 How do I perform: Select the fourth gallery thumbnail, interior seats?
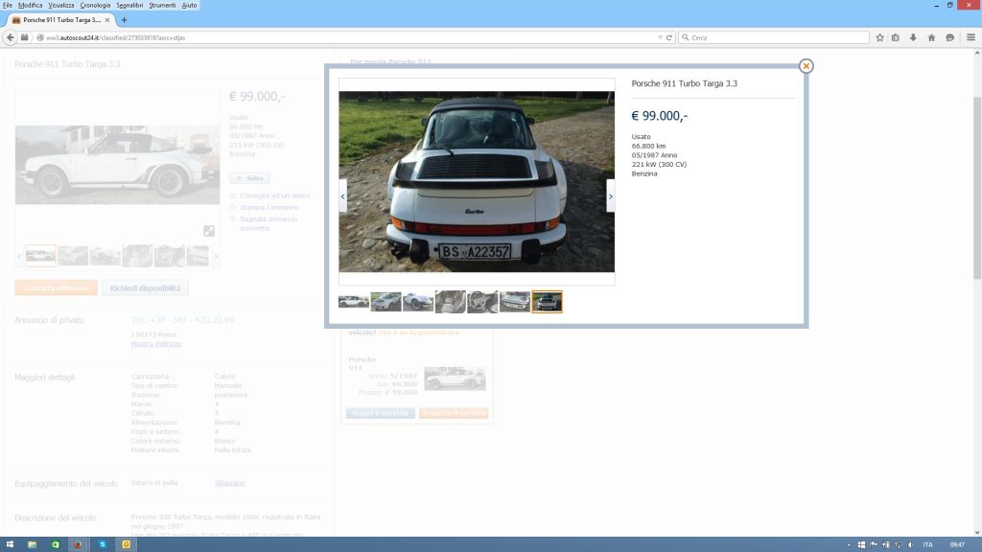pos(451,302)
